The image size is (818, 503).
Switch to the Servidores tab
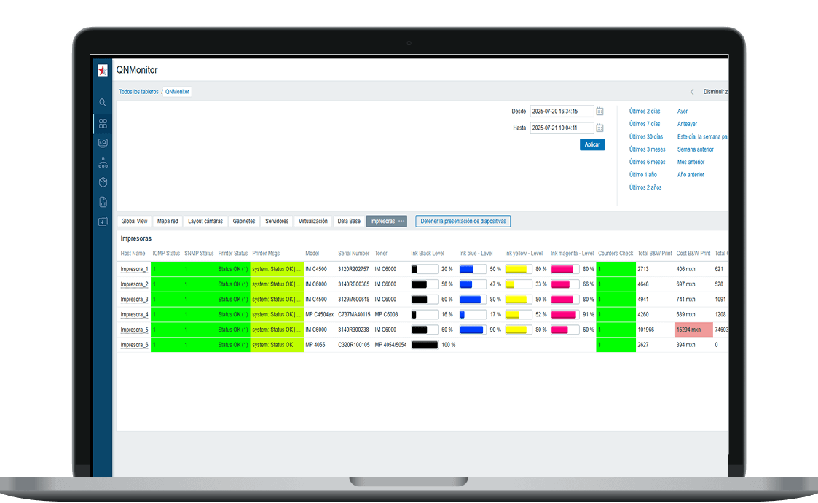pyautogui.click(x=277, y=221)
